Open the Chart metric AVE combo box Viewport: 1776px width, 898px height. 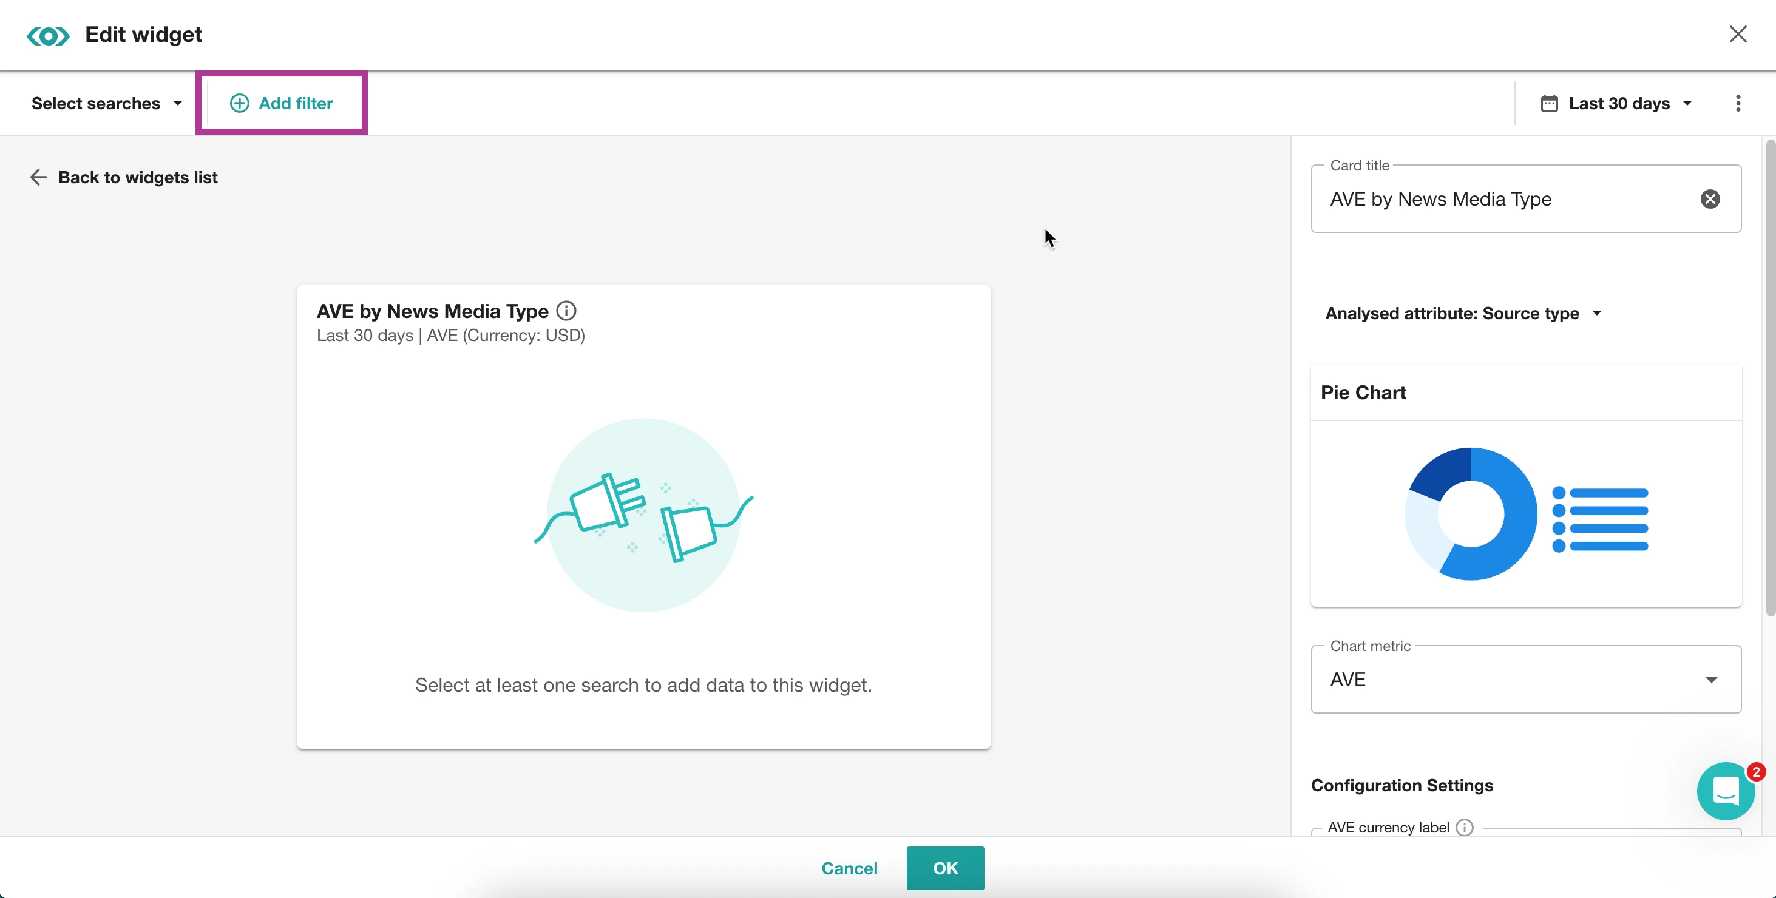click(x=1525, y=680)
